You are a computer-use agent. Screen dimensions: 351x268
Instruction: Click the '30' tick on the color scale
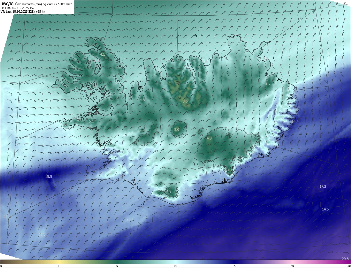(x=292, y=266)
